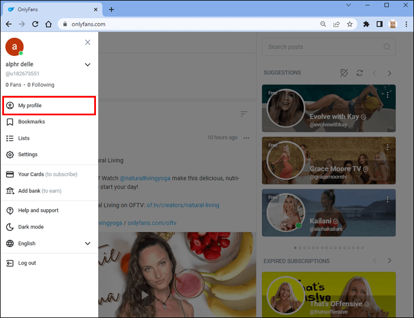Image resolution: width=414 pixels, height=318 pixels.
Task: Toggle Dark mode
Action: pos(49,227)
